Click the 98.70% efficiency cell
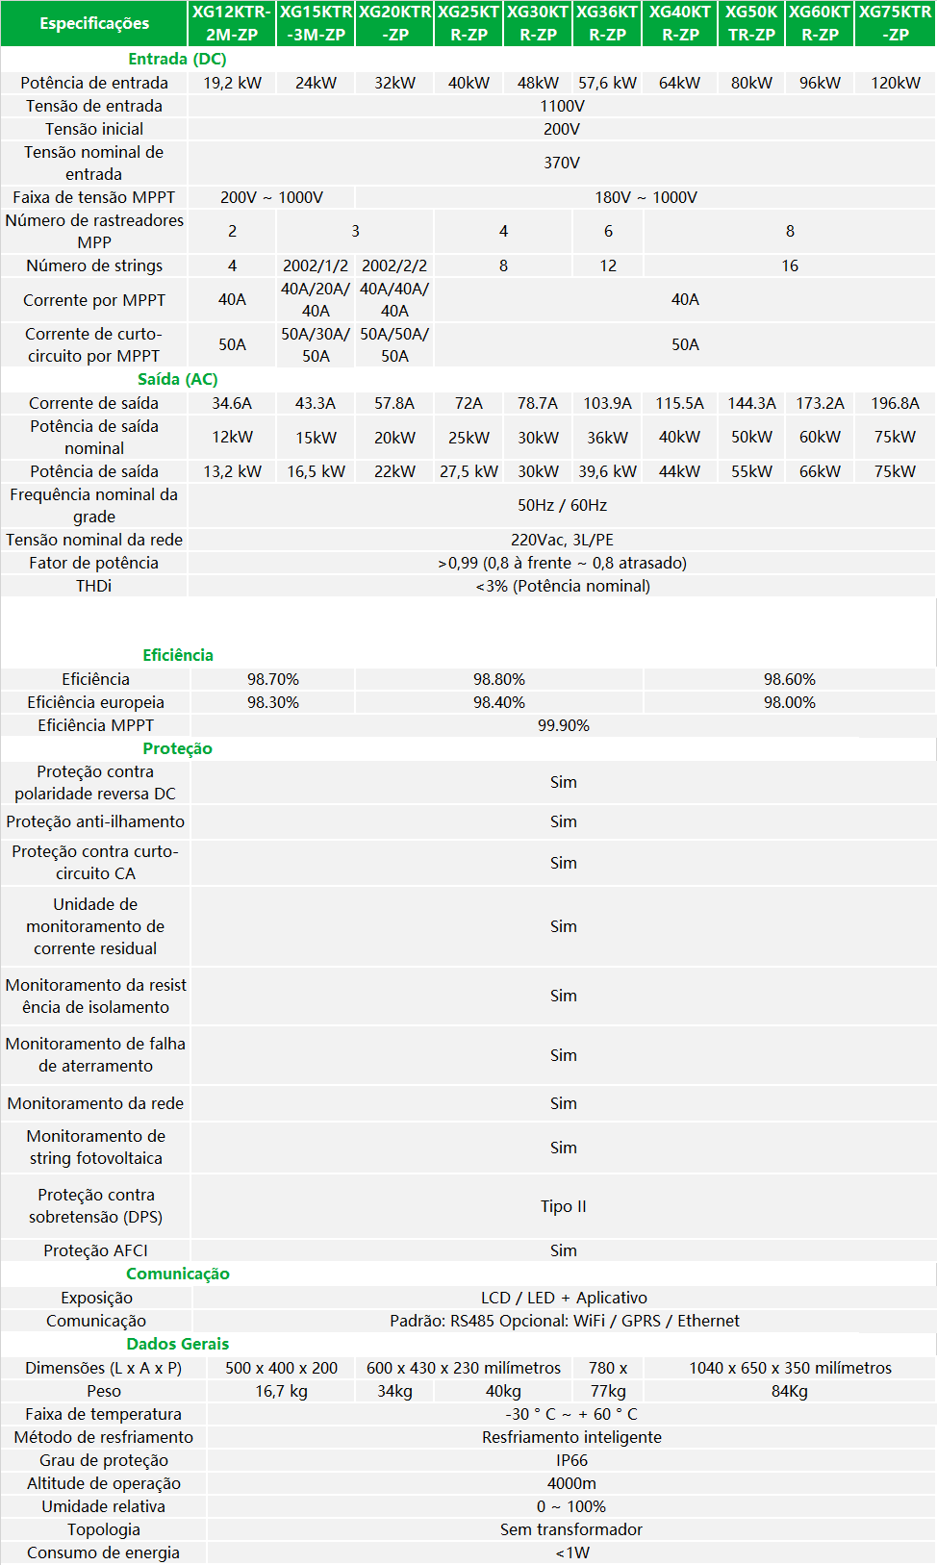 click(273, 679)
